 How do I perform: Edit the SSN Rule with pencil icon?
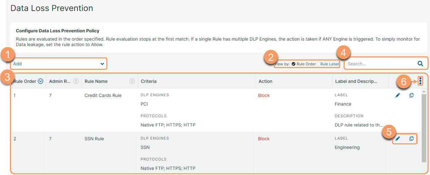tap(398, 139)
